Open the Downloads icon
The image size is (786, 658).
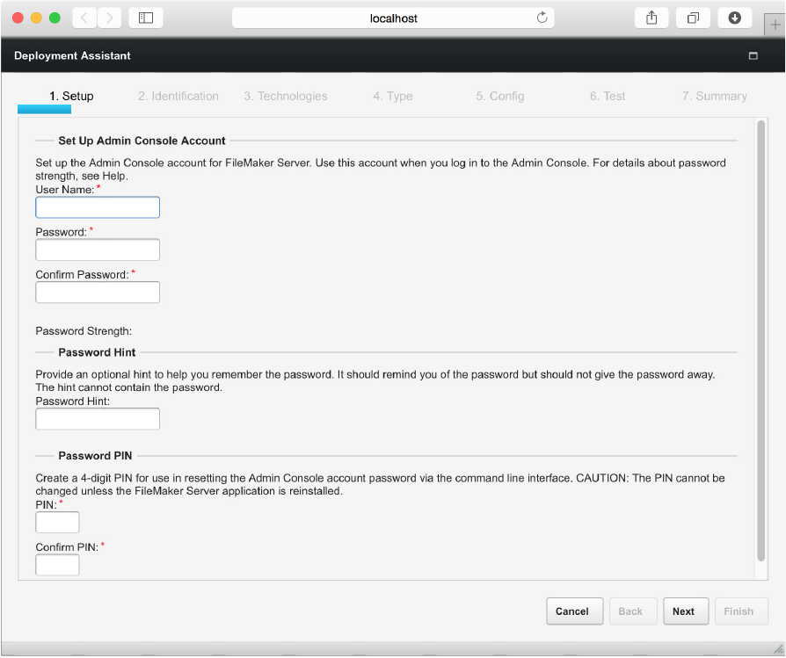click(734, 18)
